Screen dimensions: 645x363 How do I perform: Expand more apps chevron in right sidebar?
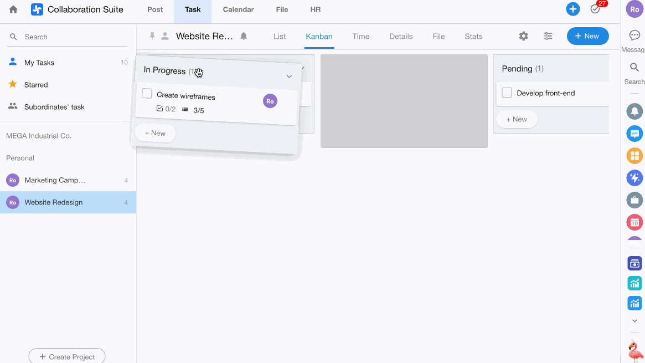pos(634,321)
